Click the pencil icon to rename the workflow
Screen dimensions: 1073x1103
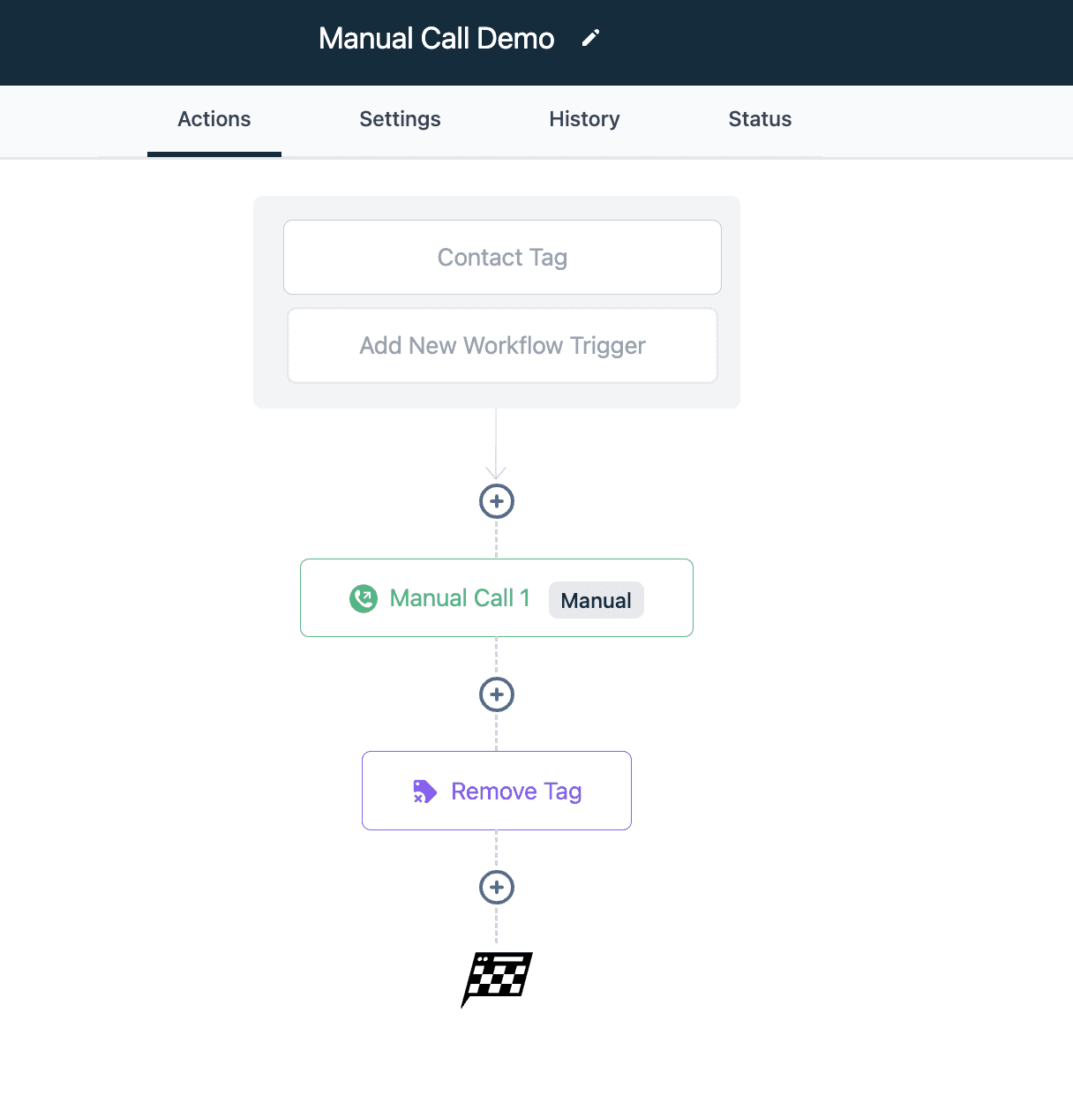click(x=590, y=38)
